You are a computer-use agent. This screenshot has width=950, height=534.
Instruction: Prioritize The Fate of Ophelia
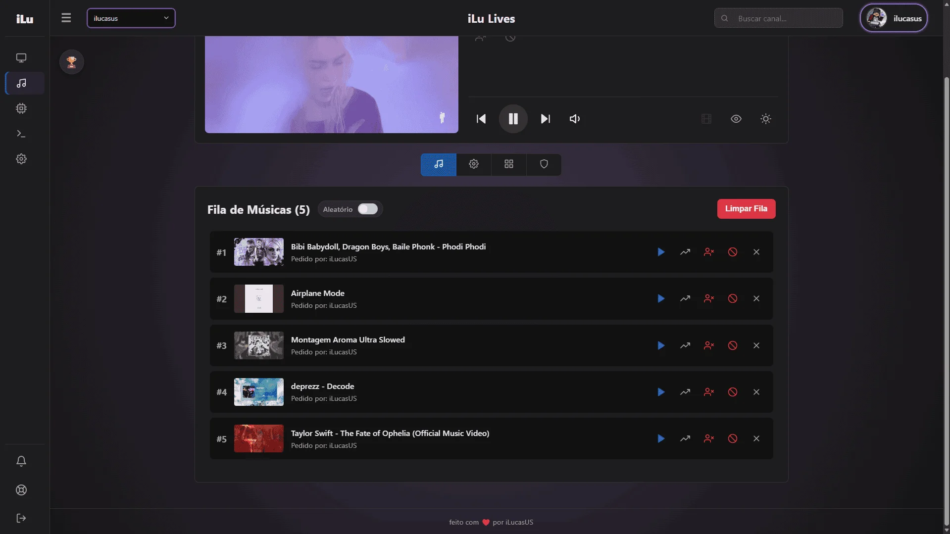click(685, 438)
